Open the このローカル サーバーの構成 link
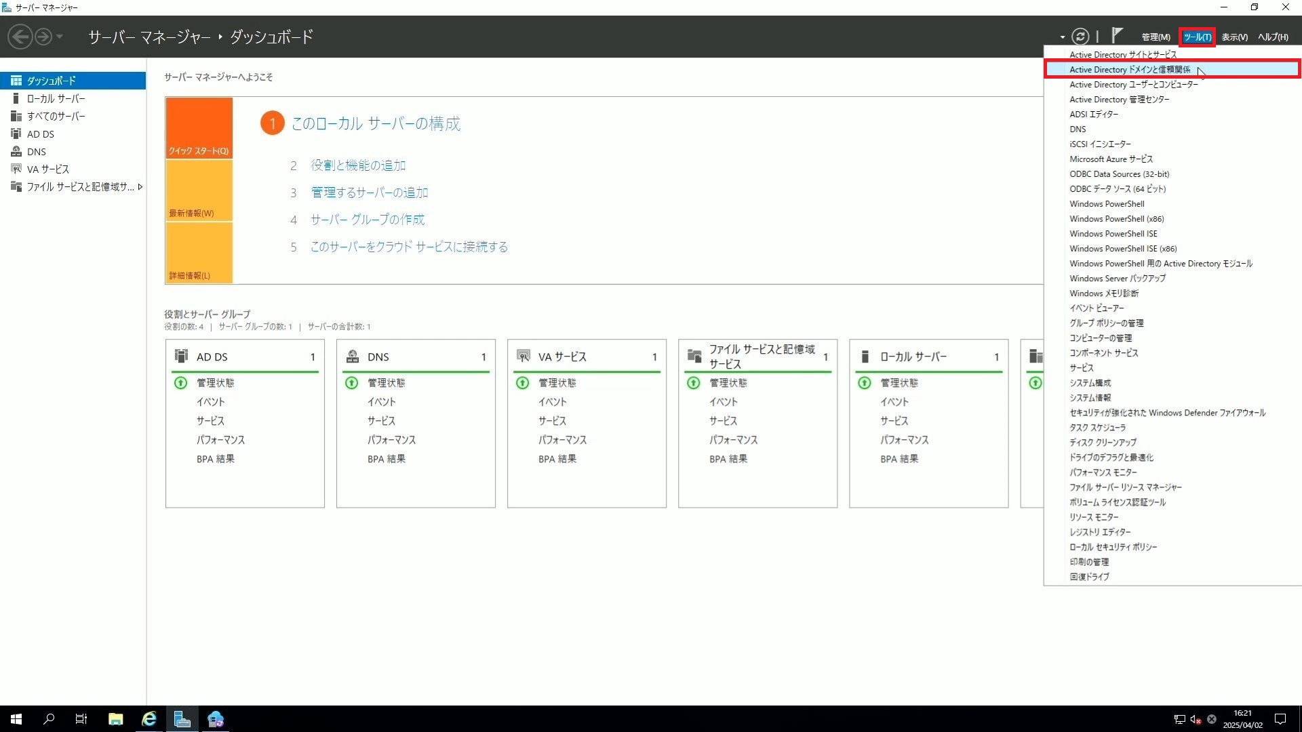 coord(376,123)
